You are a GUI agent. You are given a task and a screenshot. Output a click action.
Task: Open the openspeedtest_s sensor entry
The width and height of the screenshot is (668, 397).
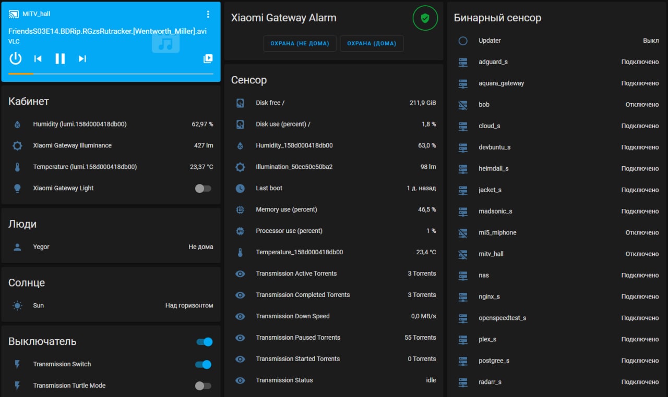(x=556, y=318)
